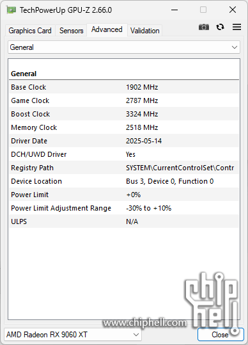The height and width of the screenshot is (345, 248).
Task: Click the GPU-Z app icon in title bar
Action: tap(12, 10)
